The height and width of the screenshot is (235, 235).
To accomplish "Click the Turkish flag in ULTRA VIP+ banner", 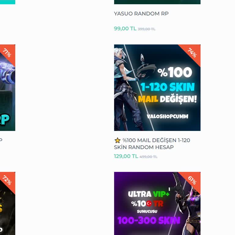I will [149, 203].
